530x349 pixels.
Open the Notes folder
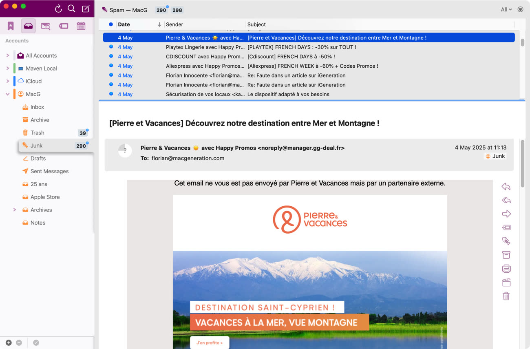tap(38, 223)
